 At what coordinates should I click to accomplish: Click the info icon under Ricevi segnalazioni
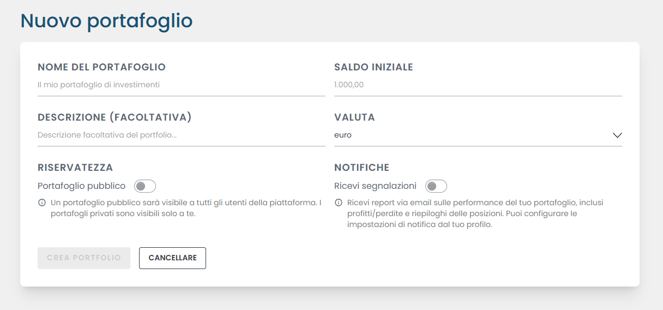click(339, 203)
